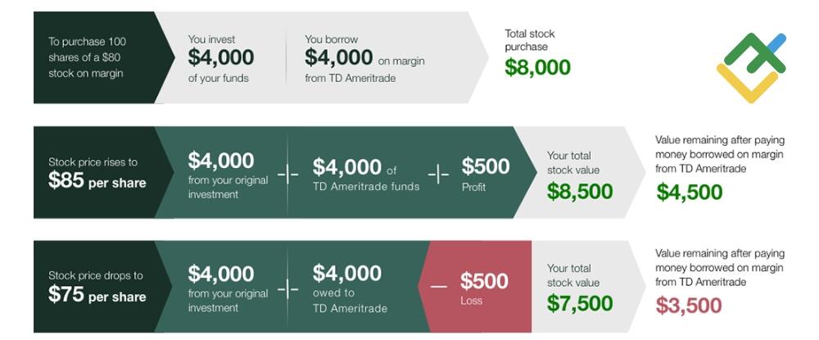Select 'Stock price rises to $85 per share'
The height and width of the screenshot is (340, 819).
(x=97, y=172)
